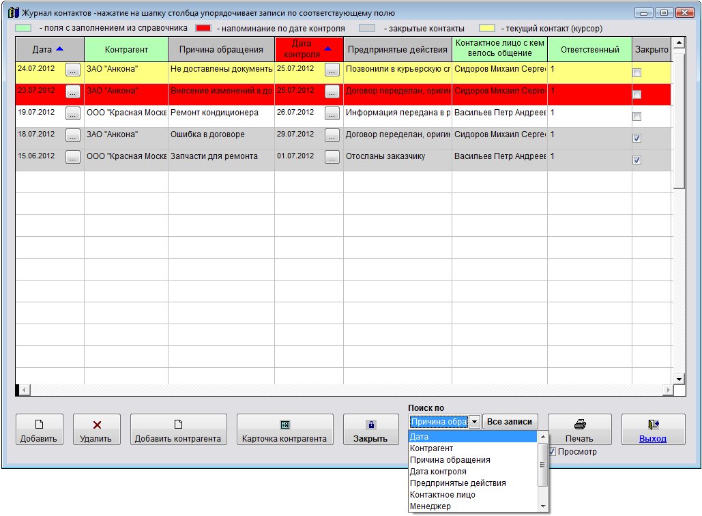Select 'Информация передана в' cell
Screen dimensions: 702x516
tap(398, 116)
